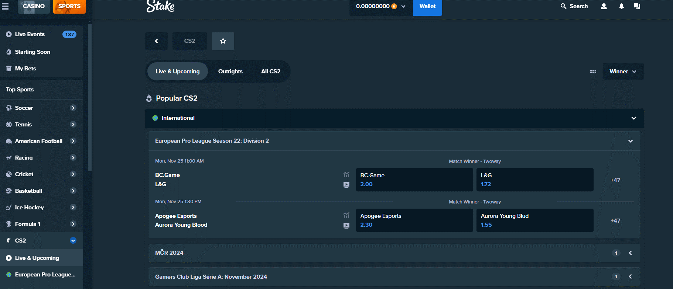Image resolution: width=673 pixels, height=289 pixels.
Task: Collapse the CS2 sidebar section arrow
Action: pos(73,241)
